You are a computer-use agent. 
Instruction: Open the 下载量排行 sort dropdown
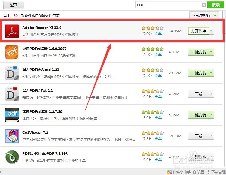[204, 15]
